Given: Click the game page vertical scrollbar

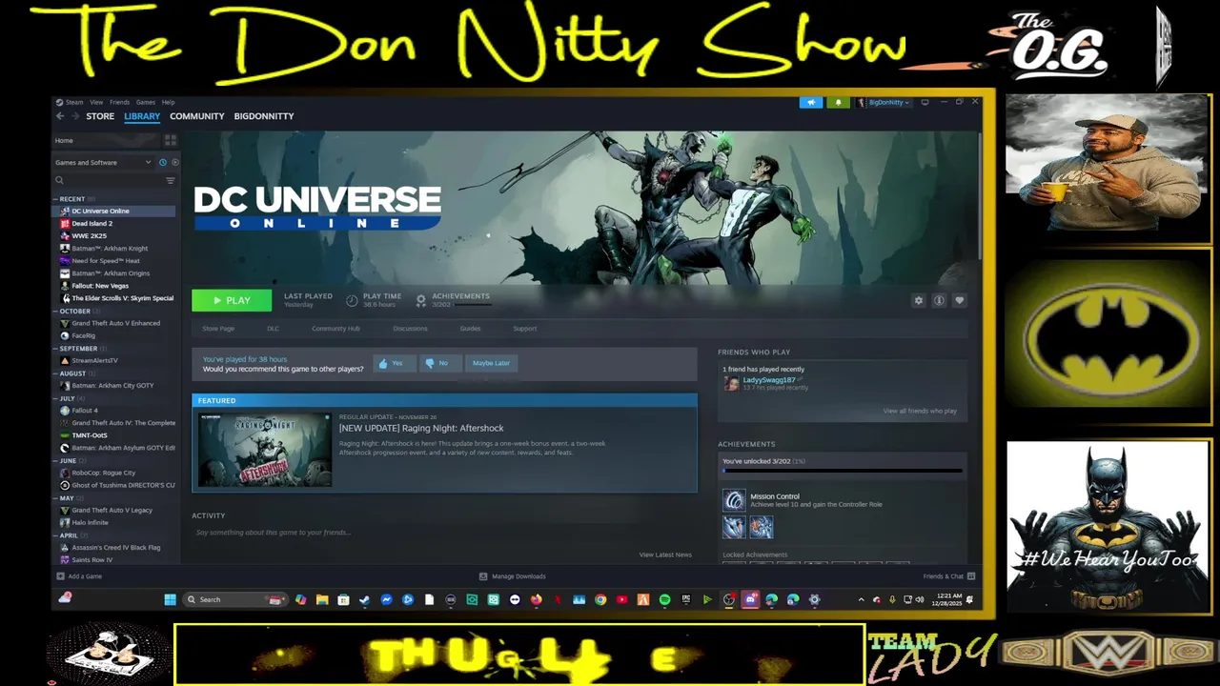Looking at the screenshot, I should point(978,195).
